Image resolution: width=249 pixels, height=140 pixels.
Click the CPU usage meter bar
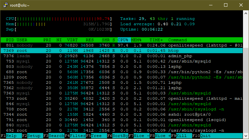(58, 19)
